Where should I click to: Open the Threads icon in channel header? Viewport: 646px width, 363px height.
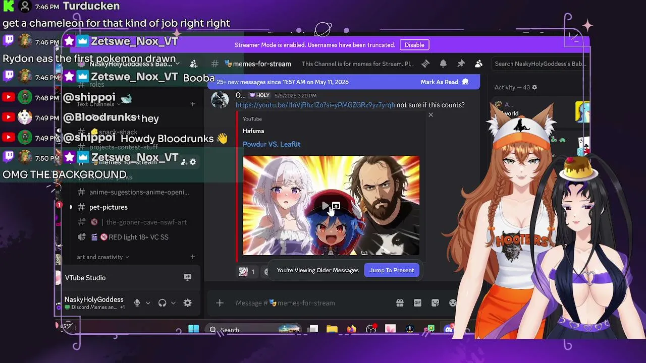[425, 64]
